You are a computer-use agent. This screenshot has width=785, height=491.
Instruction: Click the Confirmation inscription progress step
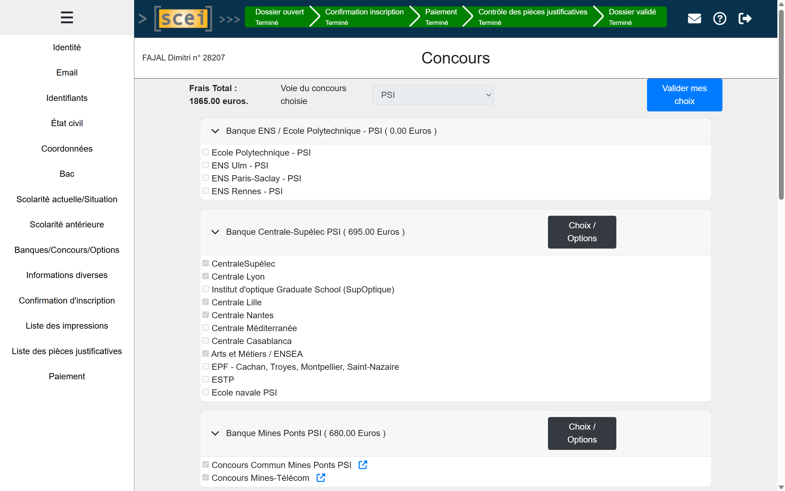tap(364, 17)
